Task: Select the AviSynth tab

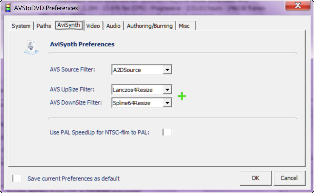Action: pyautogui.click(x=69, y=26)
